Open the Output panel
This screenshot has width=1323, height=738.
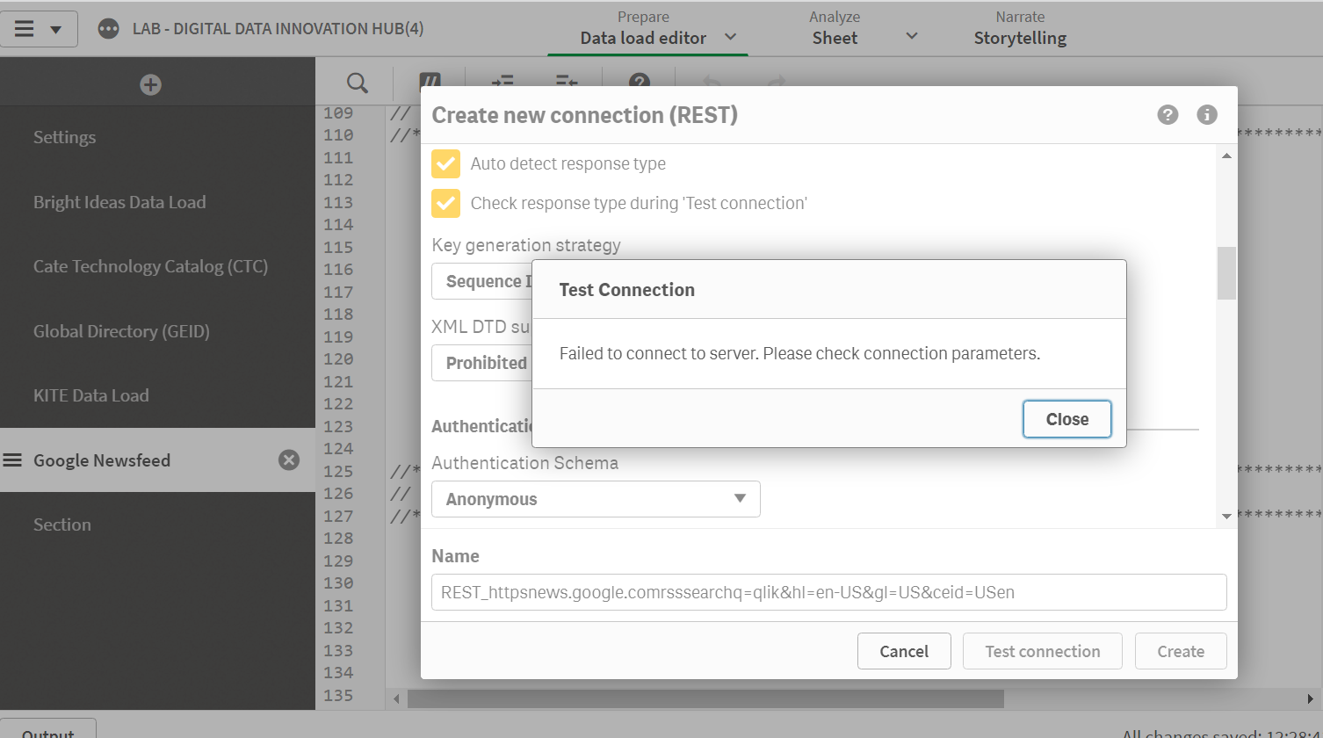(x=48, y=729)
